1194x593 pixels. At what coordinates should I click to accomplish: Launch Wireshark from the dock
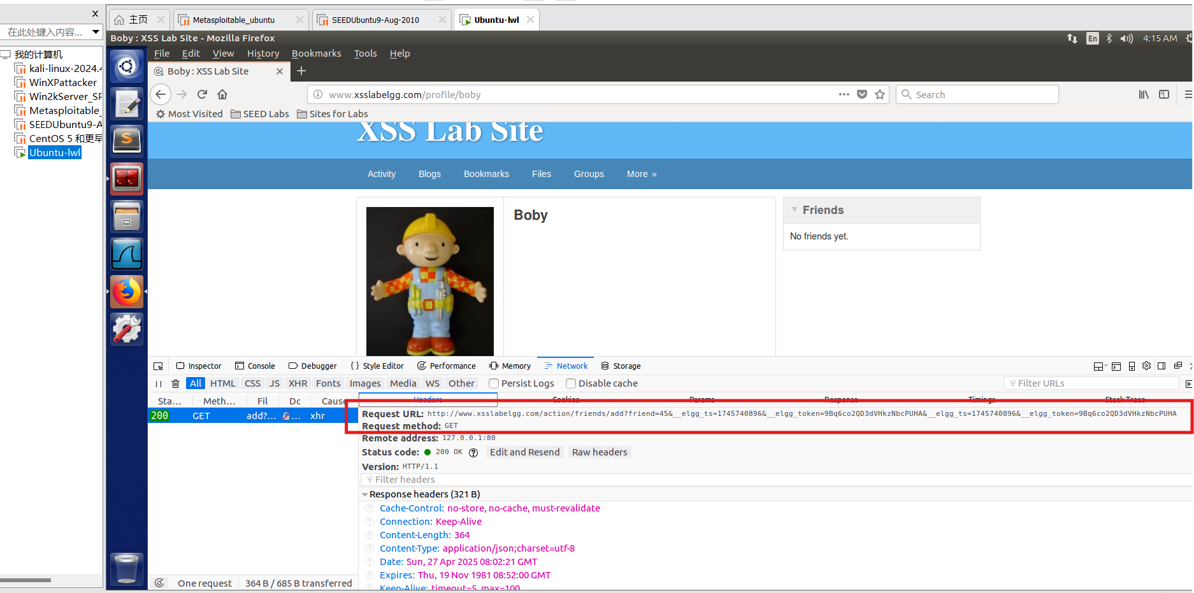tap(127, 254)
